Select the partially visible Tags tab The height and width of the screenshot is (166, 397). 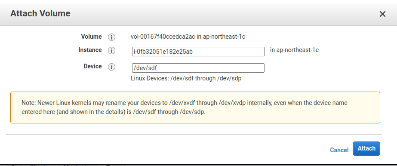click(x=112, y=165)
